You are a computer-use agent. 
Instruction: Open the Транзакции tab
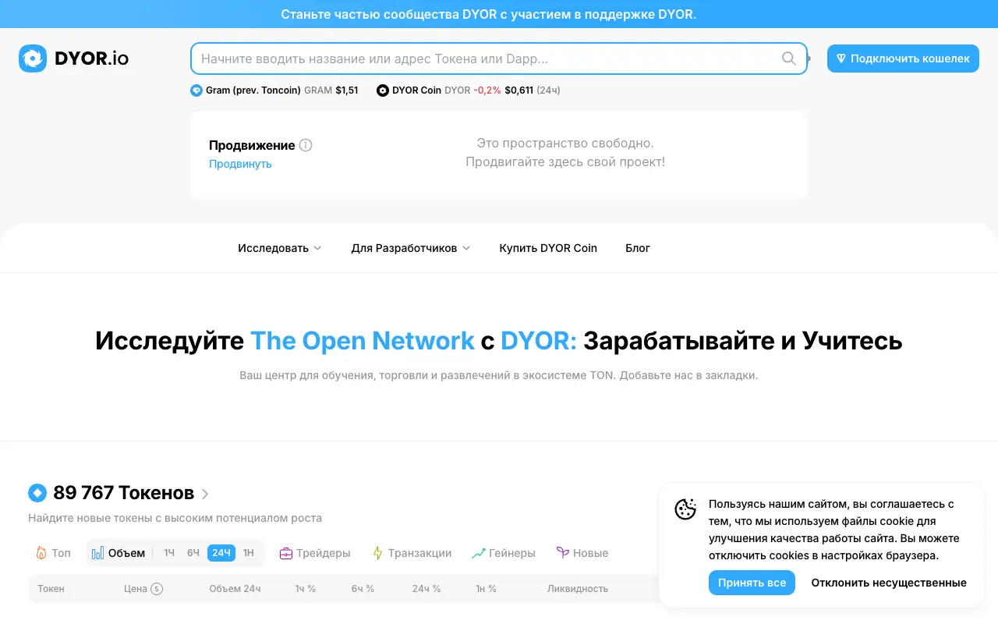pos(412,553)
